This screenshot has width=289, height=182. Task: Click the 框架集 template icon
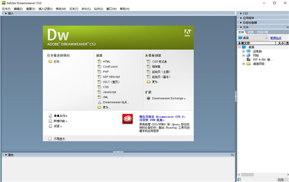[x=148, y=67]
